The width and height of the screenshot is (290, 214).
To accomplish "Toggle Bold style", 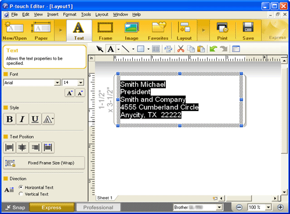I will point(10,119).
